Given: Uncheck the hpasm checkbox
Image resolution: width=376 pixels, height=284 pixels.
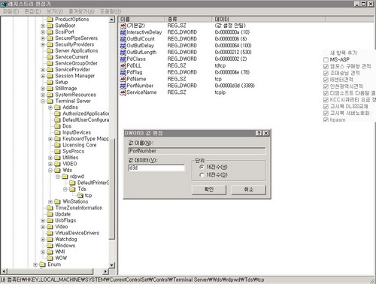Looking at the screenshot, I should 326,120.
